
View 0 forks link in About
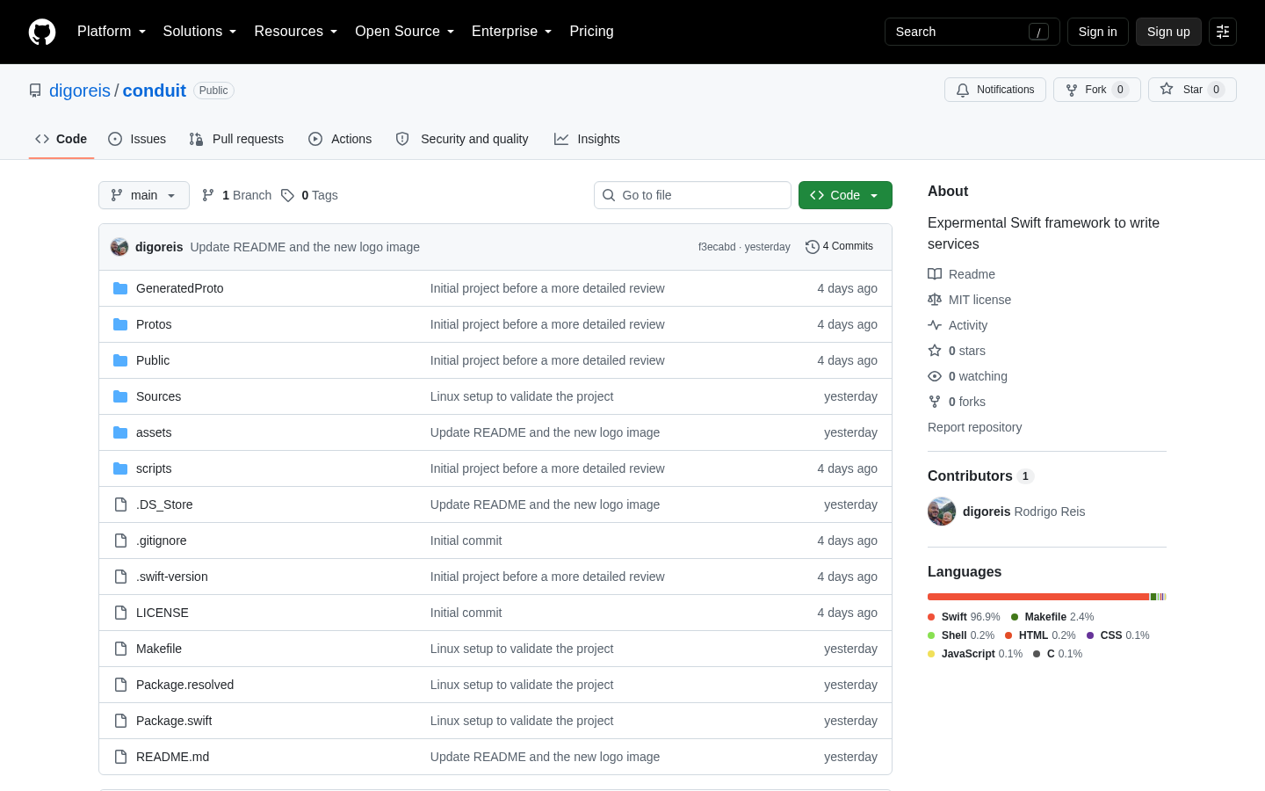(957, 402)
